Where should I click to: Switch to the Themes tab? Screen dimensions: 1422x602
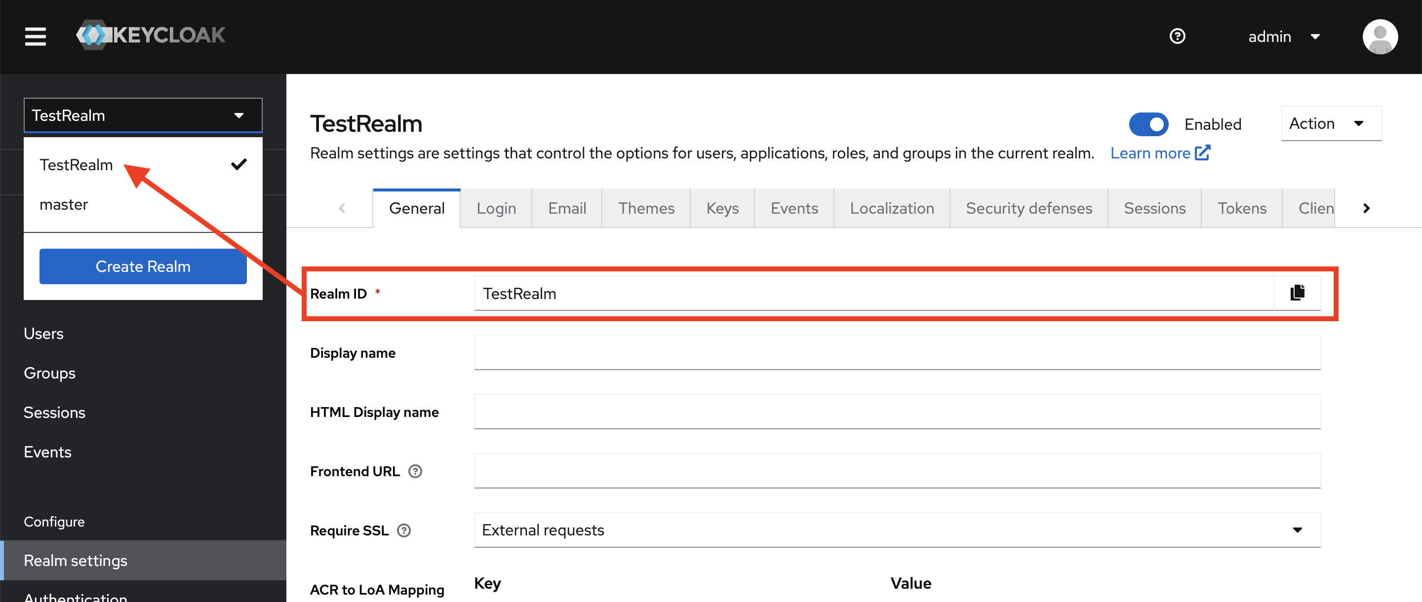point(646,208)
